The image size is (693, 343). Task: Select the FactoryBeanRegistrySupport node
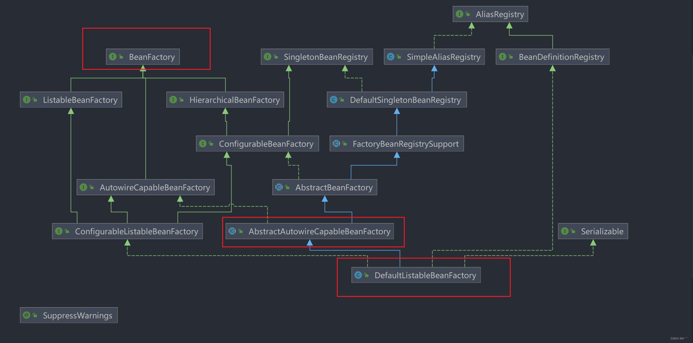(397, 144)
